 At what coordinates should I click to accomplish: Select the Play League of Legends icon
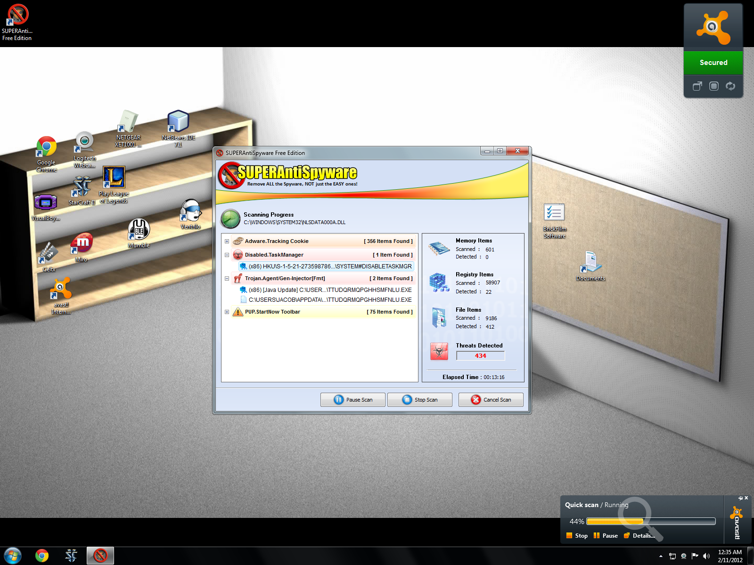pyautogui.click(x=114, y=185)
